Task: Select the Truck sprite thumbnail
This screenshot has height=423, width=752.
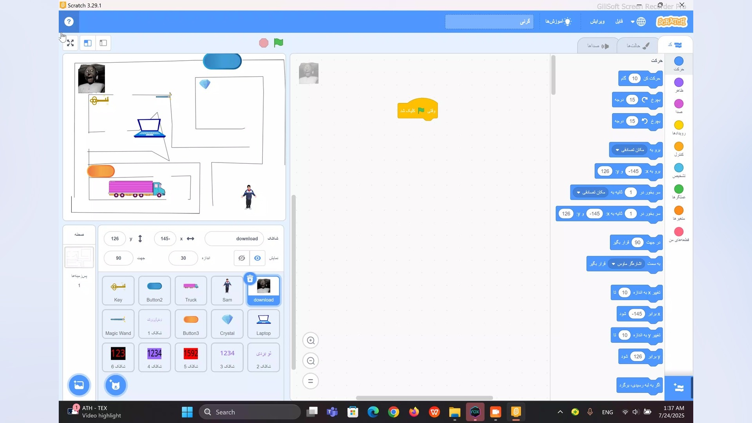Action: (x=191, y=291)
